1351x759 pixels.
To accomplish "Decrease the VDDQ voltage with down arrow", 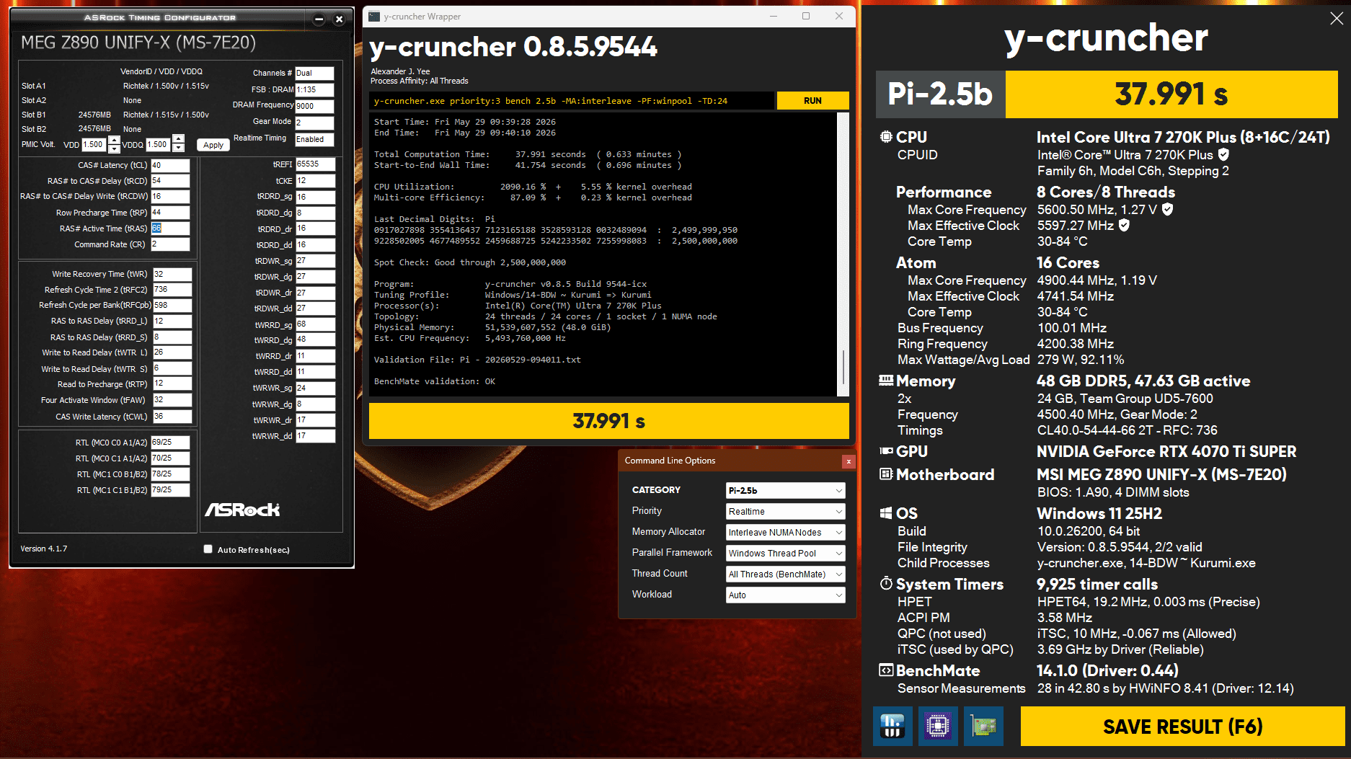I will pos(179,148).
